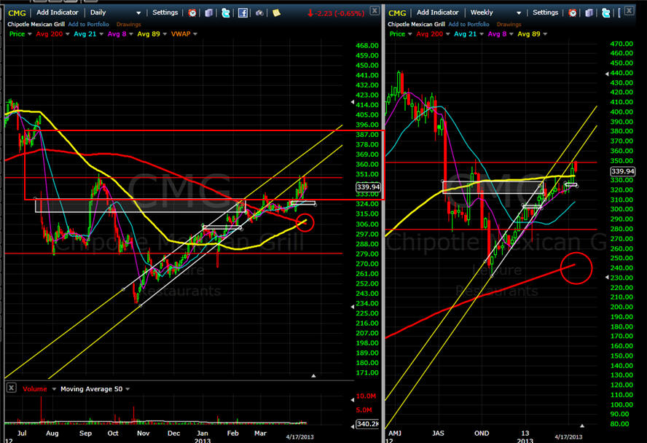Click the -2.23 (-0.65%) change text
Viewport: 647px width, 443px height.
point(340,14)
